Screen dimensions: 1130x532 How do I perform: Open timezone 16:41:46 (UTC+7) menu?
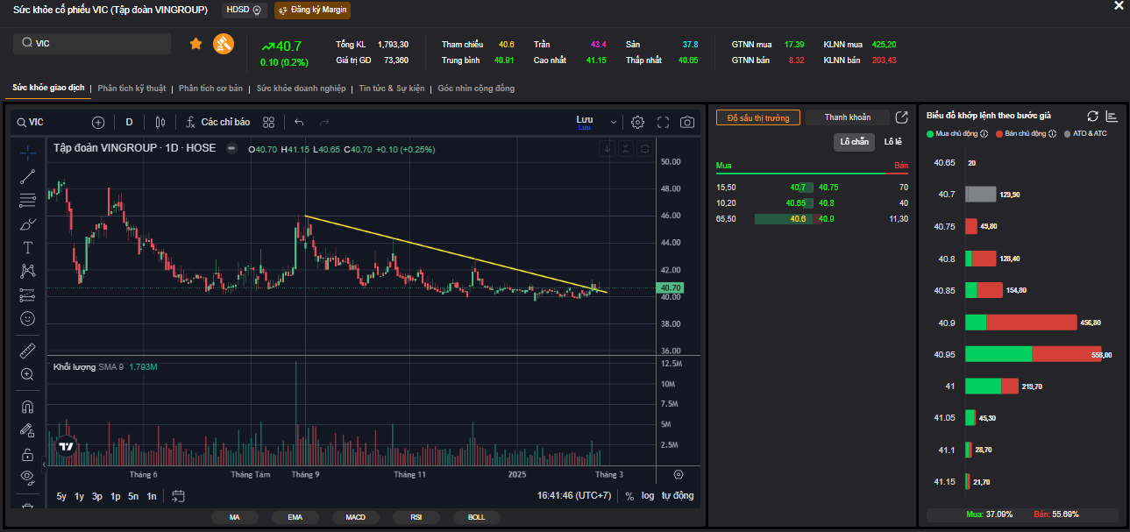click(574, 496)
